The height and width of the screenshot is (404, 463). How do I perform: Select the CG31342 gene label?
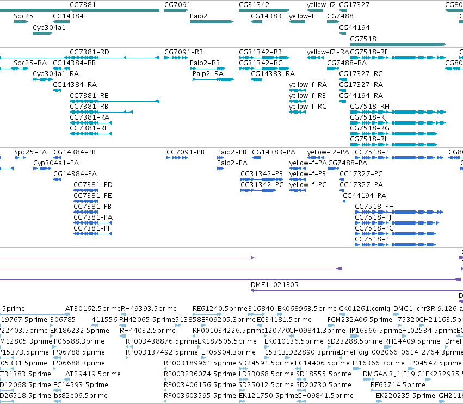254,5
